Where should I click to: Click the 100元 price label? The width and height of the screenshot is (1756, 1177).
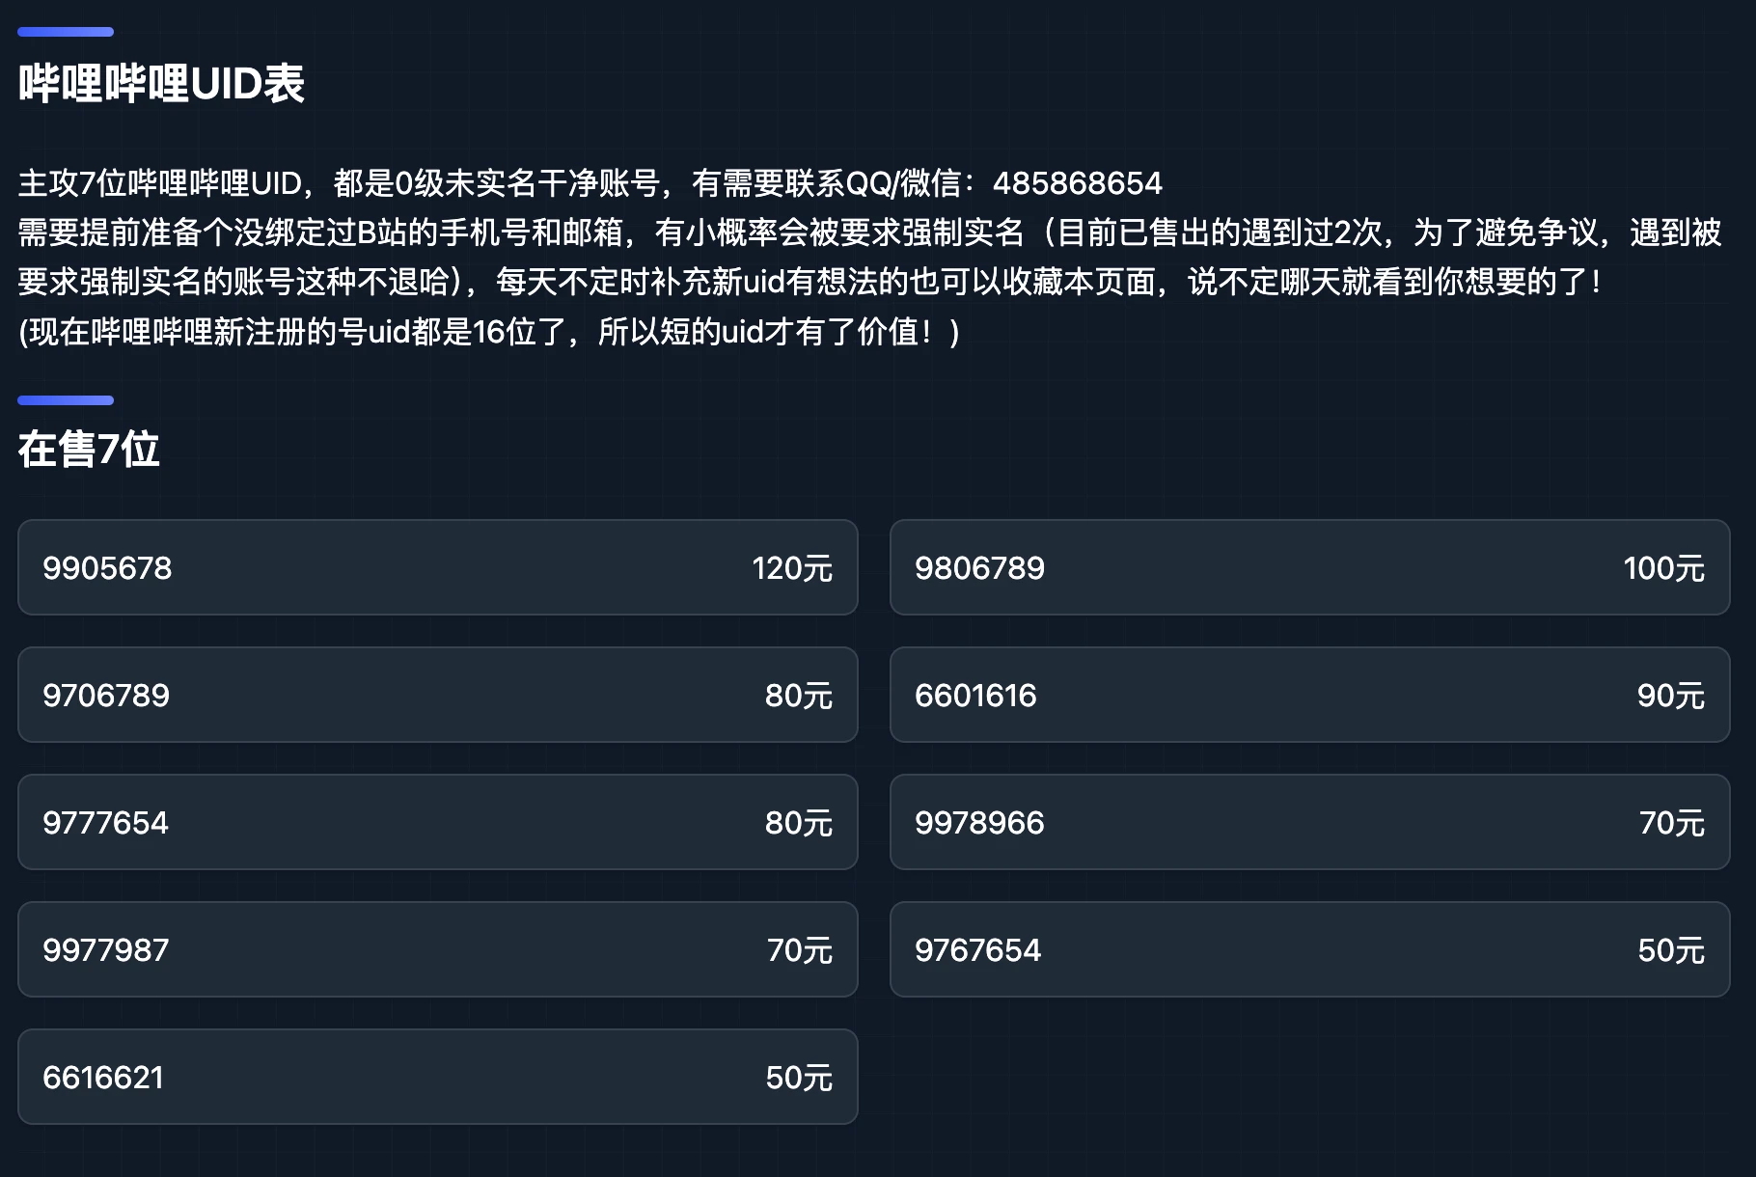tap(1663, 568)
